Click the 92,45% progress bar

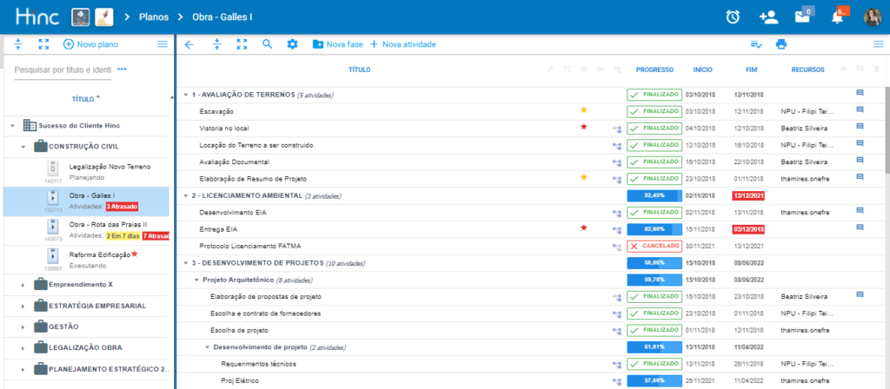pos(654,195)
